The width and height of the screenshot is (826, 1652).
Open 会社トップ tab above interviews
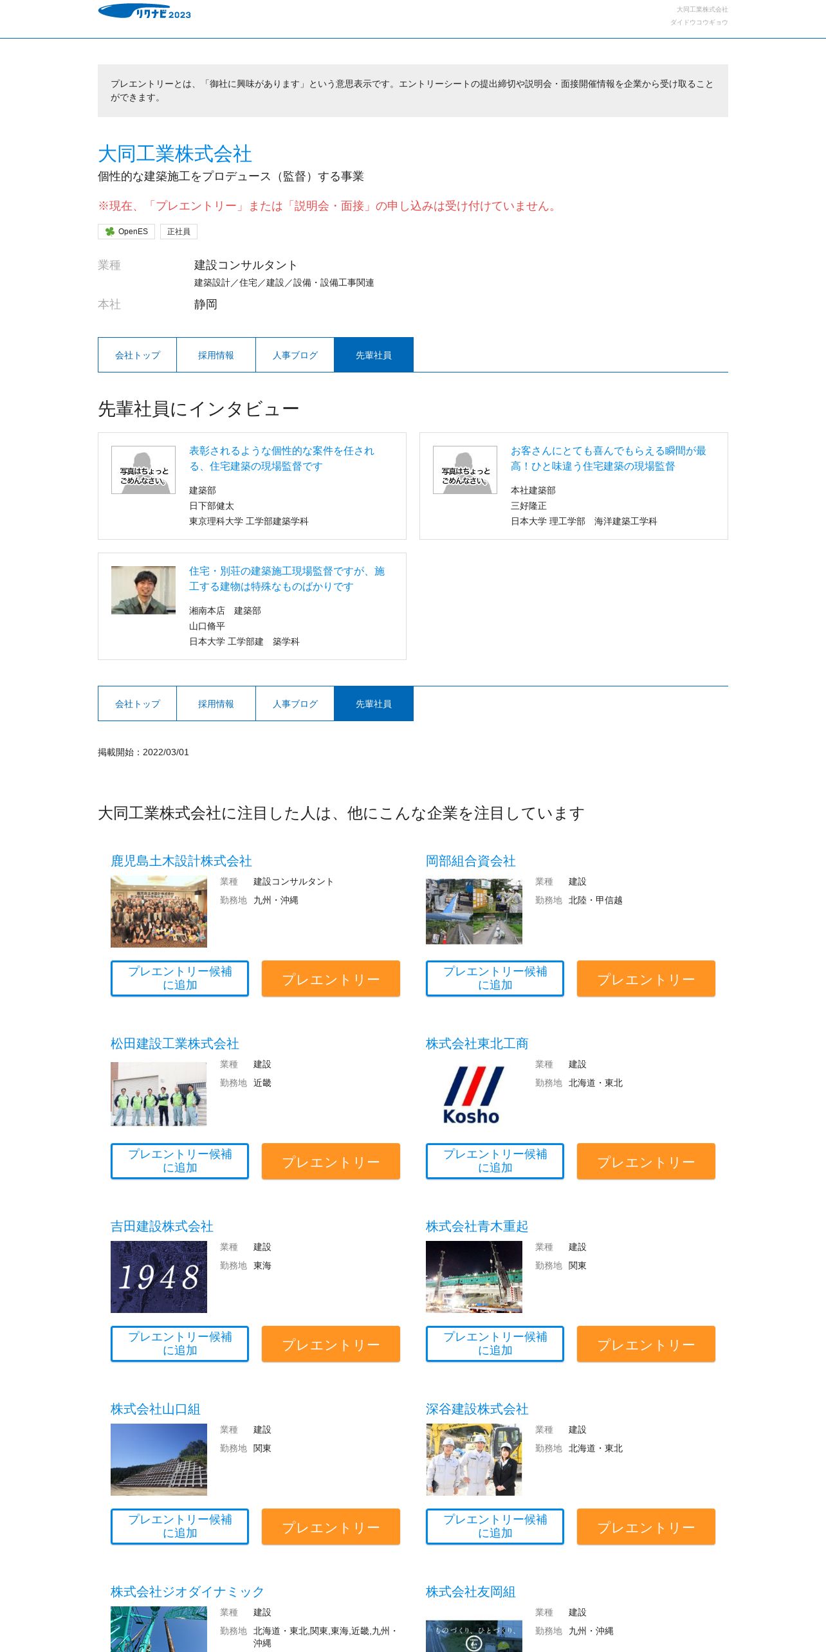coord(137,355)
